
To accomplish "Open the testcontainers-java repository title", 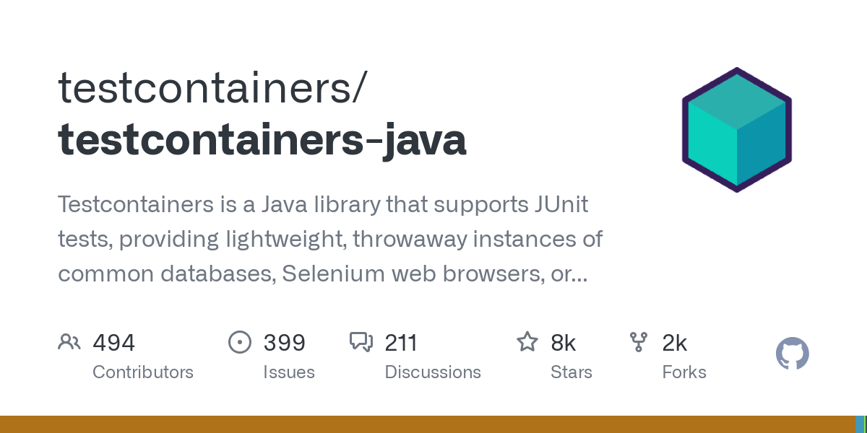I will click(x=262, y=139).
